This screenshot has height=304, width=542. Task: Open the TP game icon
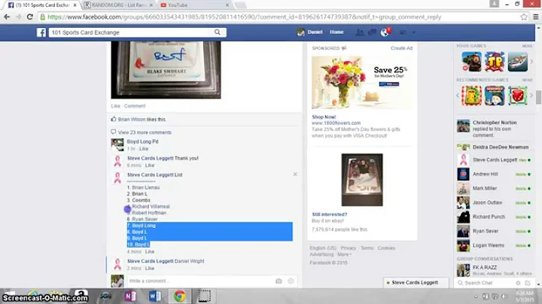pos(495,62)
